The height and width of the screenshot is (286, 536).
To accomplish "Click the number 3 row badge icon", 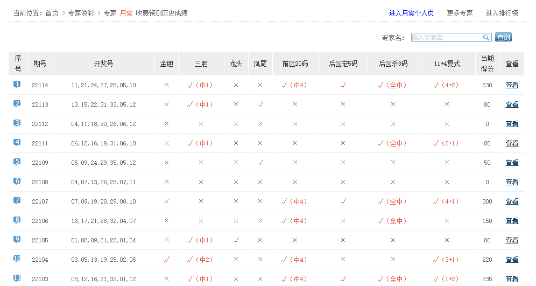I will click(x=17, y=123).
